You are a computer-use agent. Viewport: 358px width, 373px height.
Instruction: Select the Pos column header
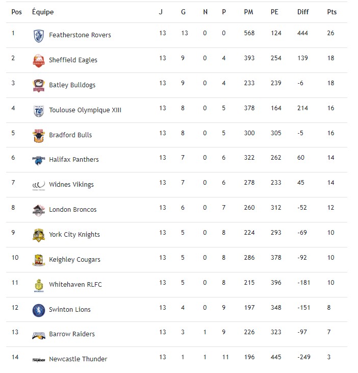(17, 12)
